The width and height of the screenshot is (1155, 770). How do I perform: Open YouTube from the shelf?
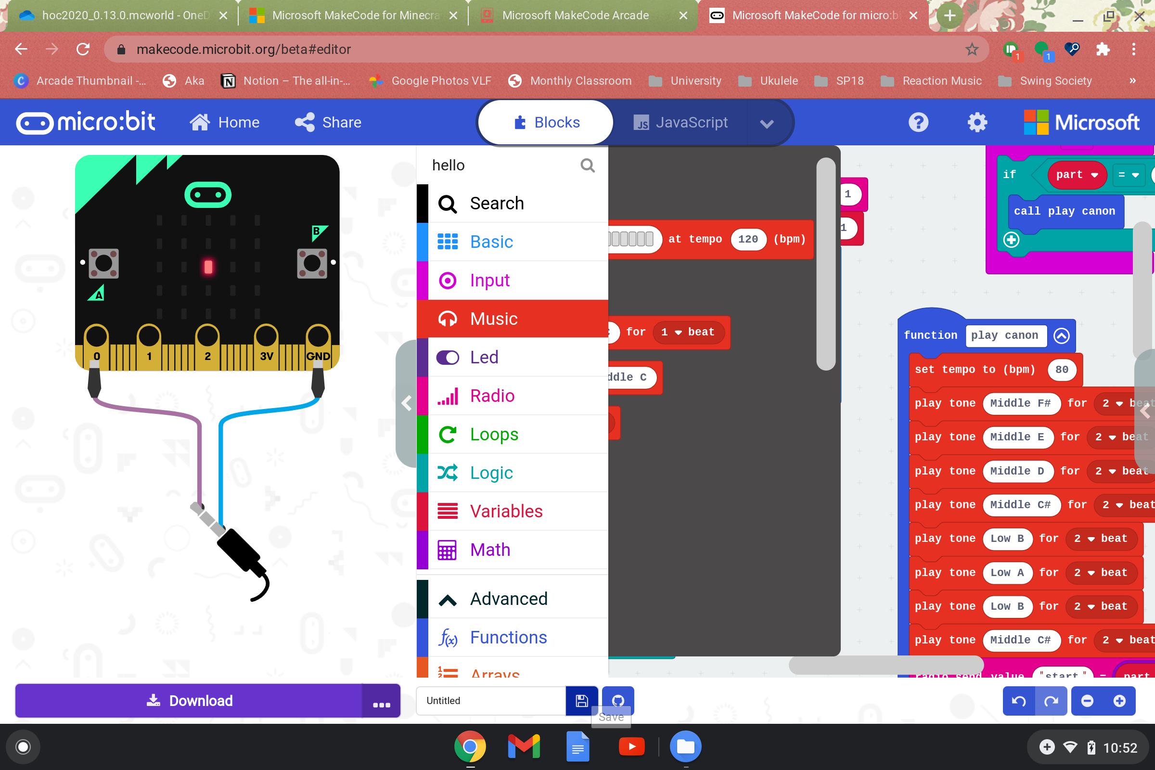tap(631, 746)
